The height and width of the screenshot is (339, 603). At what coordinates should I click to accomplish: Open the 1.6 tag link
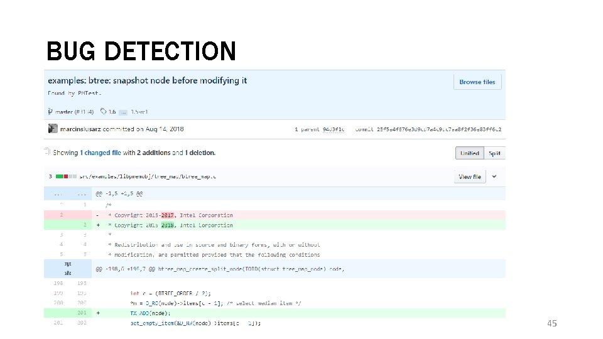point(112,112)
